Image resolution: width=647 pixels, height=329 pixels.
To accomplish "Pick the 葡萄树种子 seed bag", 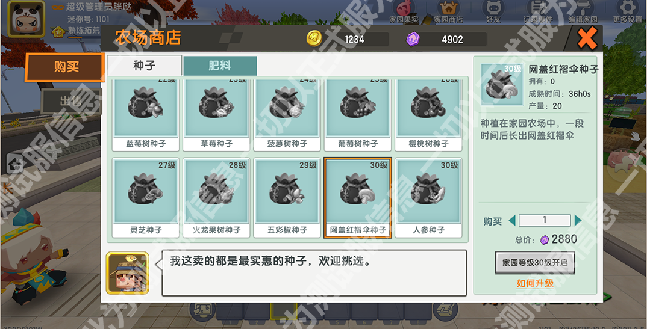I will pos(358,114).
